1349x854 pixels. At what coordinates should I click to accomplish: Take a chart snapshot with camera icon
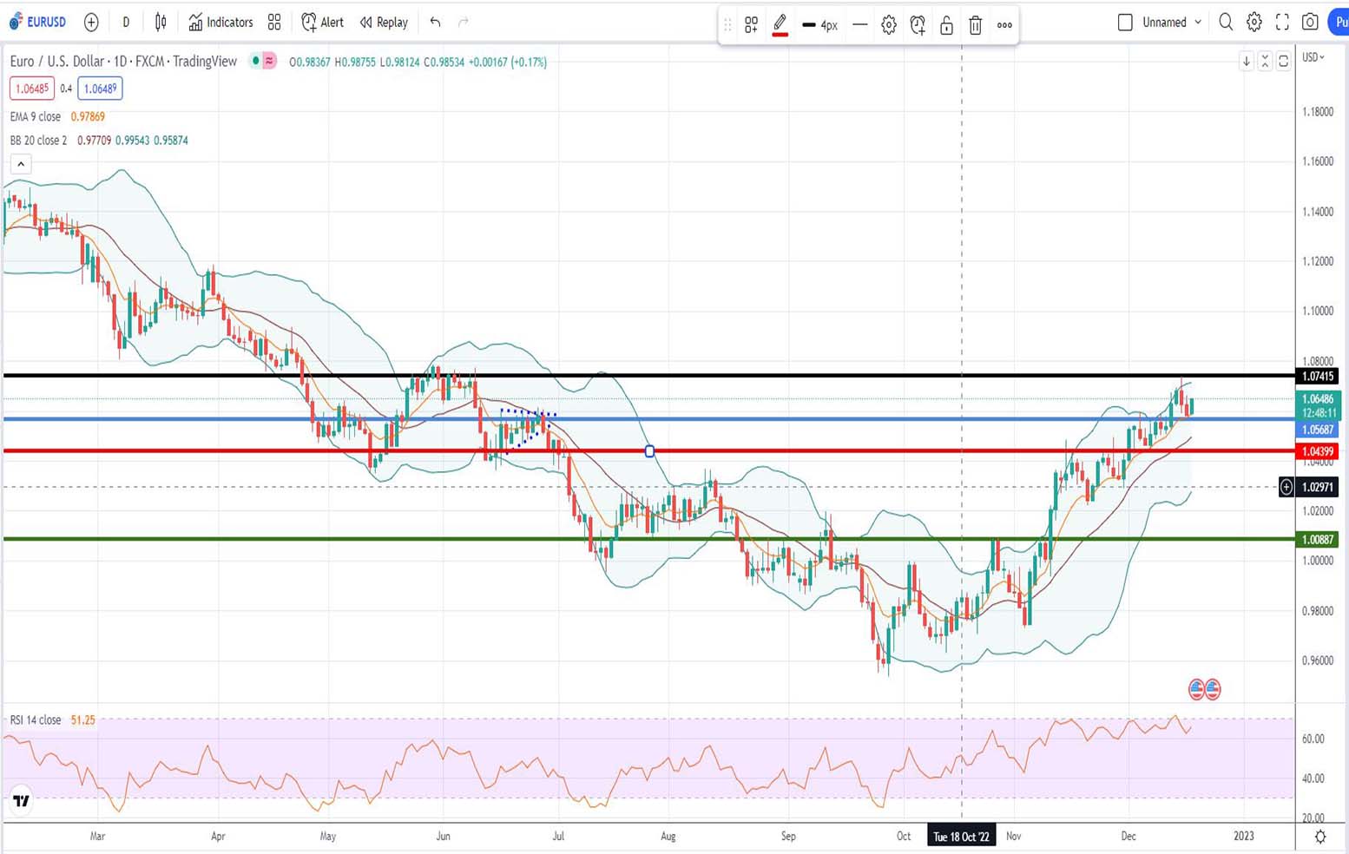[1310, 23]
